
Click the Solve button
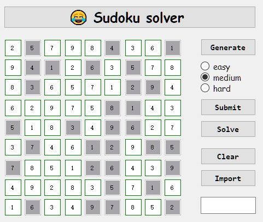[228, 129]
